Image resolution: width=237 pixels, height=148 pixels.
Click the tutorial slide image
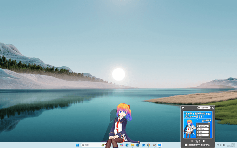point(198,125)
